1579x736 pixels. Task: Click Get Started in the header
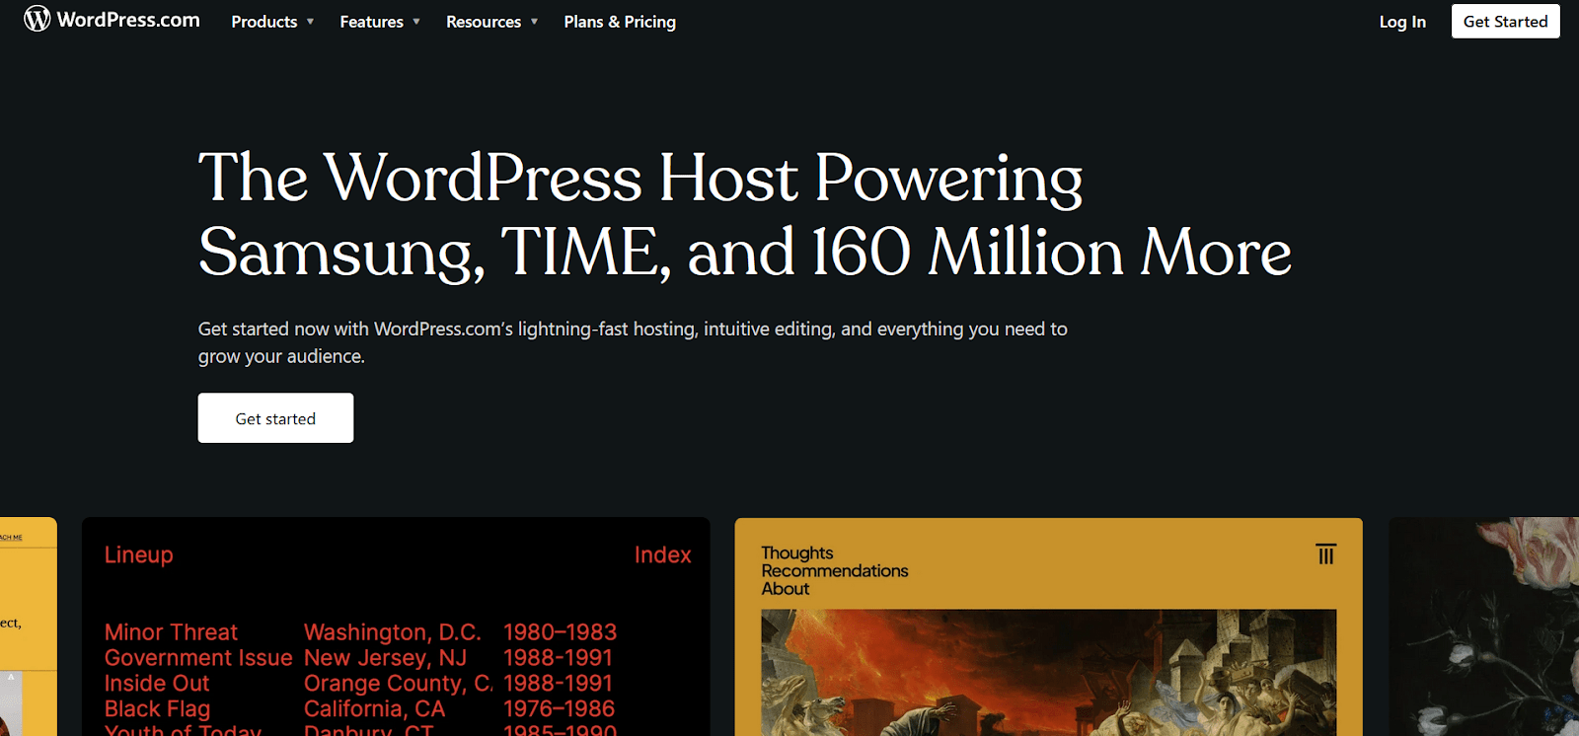coord(1505,22)
